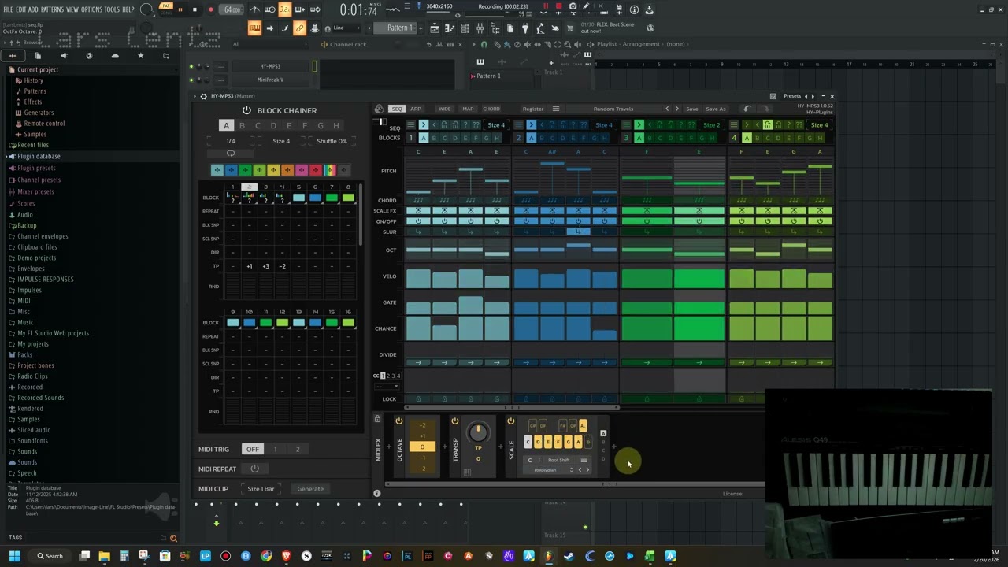Image resolution: width=1008 pixels, height=567 pixels.
Task: Click the yellow block swatch in Block Chainer palette
Action: tap(273, 169)
